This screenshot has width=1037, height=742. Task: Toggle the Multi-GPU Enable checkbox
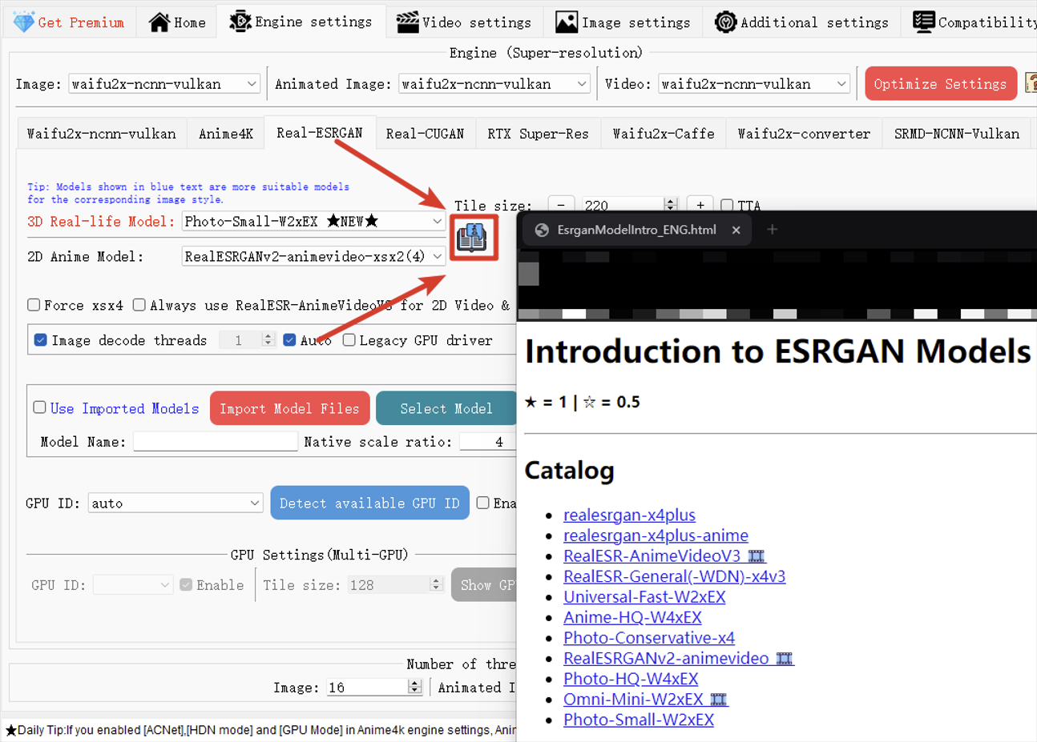tap(186, 585)
